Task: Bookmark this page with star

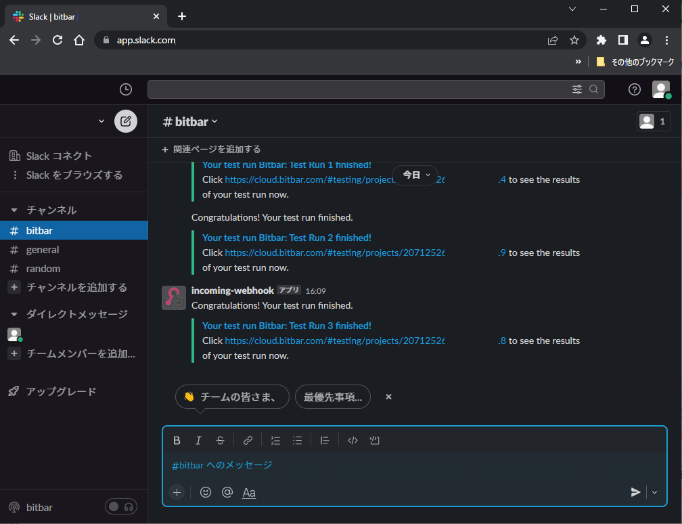Action: 574,40
